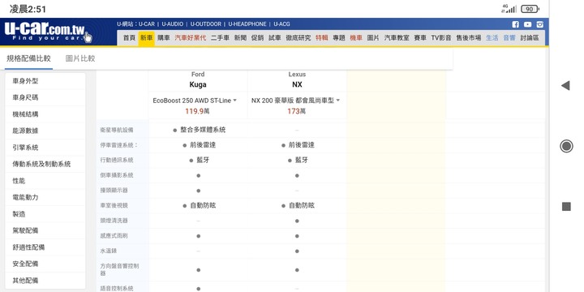The height and width of the screenshot is (292, 584).
Task: Tap the Android recent apps square
Action: (566, 206)
